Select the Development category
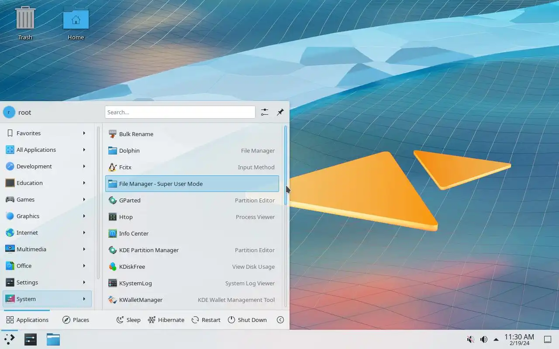559x349 pixels. [47, 166]
